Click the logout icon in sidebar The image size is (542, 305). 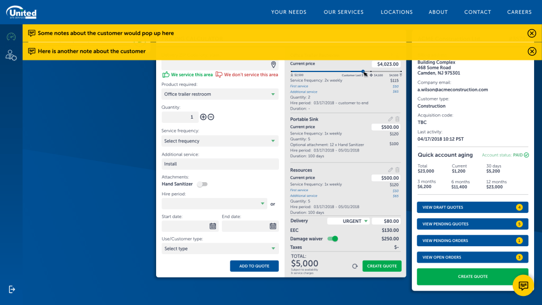pos(12,289)
